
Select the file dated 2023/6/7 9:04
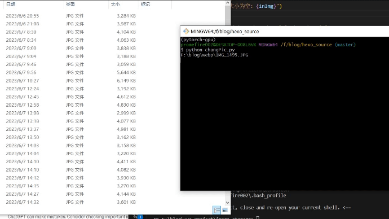pos(21,56)
